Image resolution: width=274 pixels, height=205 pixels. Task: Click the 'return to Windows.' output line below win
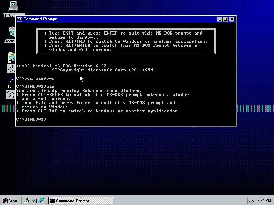pyautogui.click(x=46, y=107)
